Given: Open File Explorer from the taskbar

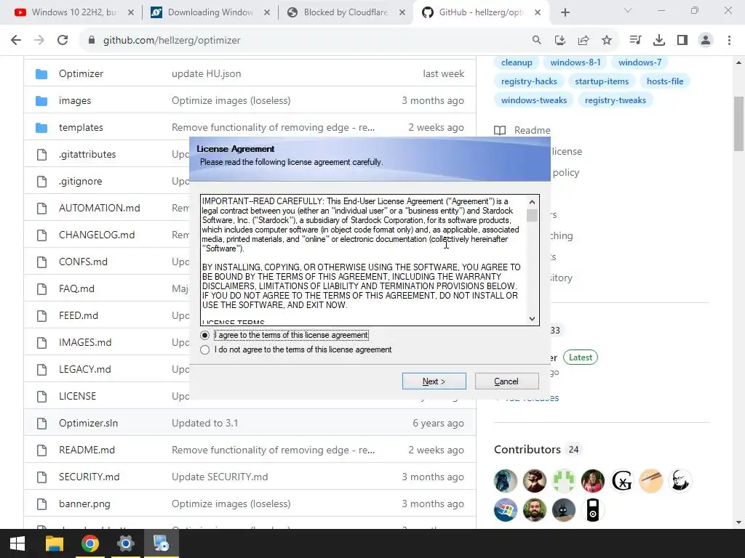Looking at the screenshot, I should (x=54, y=543).
